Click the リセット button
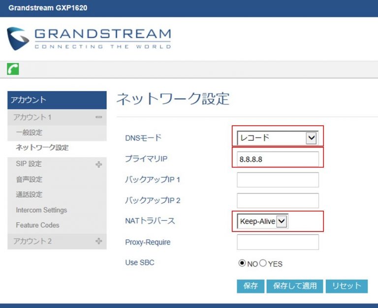 [x=346, y=286]
